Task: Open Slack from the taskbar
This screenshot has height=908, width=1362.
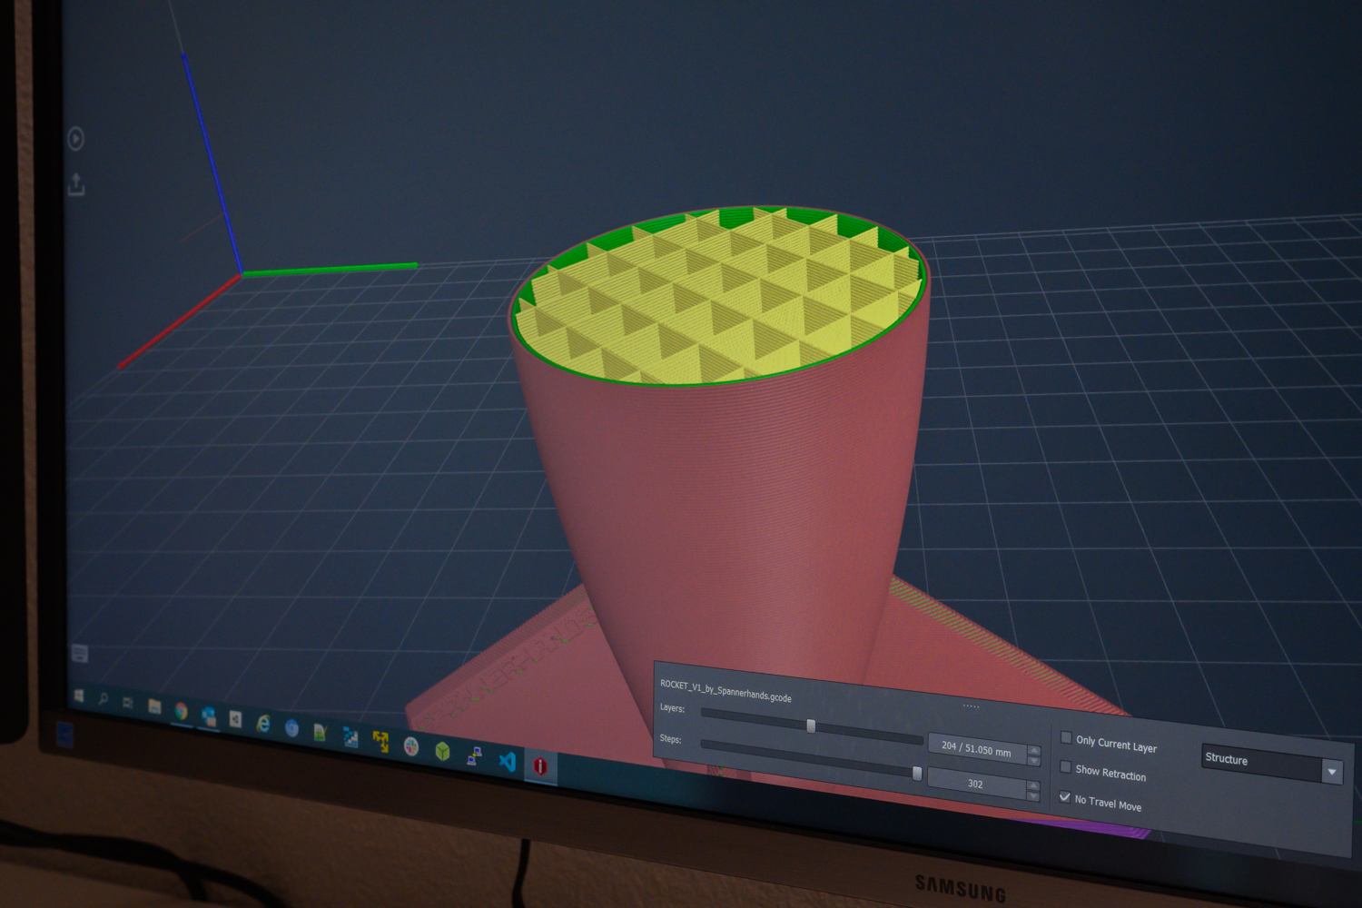Action: coord(410,746)
